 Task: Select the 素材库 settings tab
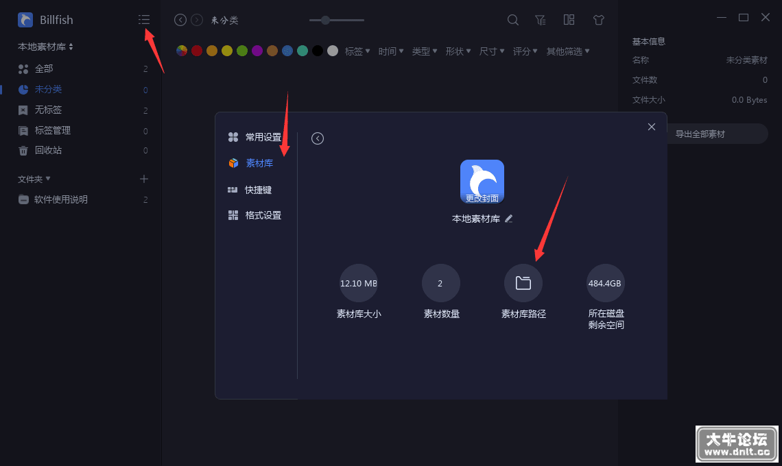click(251, 163)
